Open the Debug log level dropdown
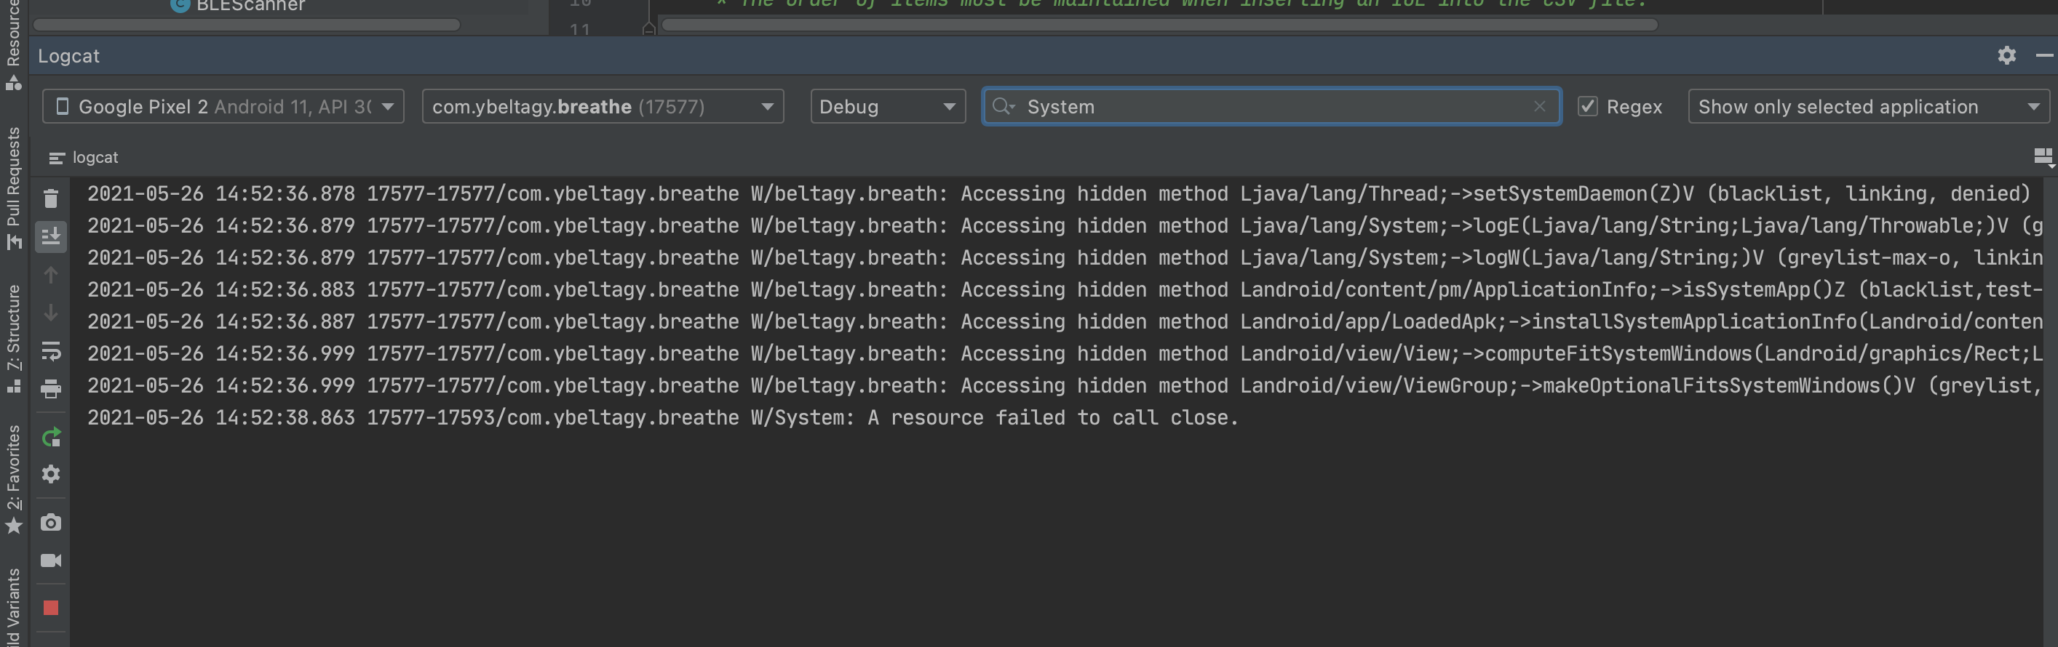The width and height of the screenshot is (2058, 647). [x=888, y=106]
